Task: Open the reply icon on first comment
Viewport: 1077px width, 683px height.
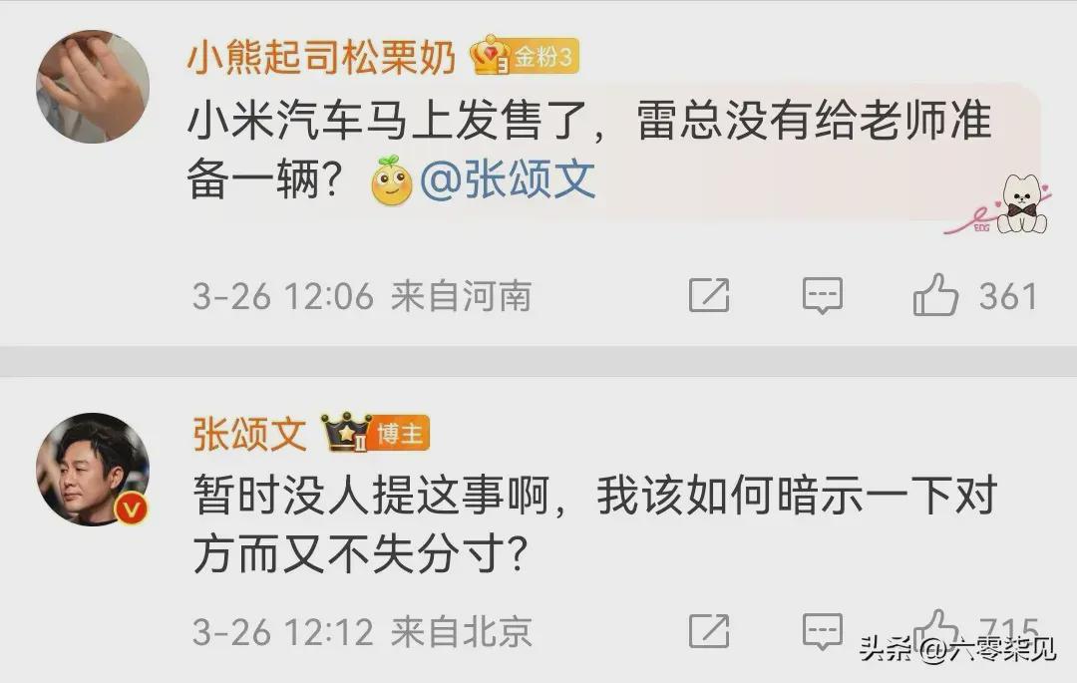Action: tap(822, 296)
